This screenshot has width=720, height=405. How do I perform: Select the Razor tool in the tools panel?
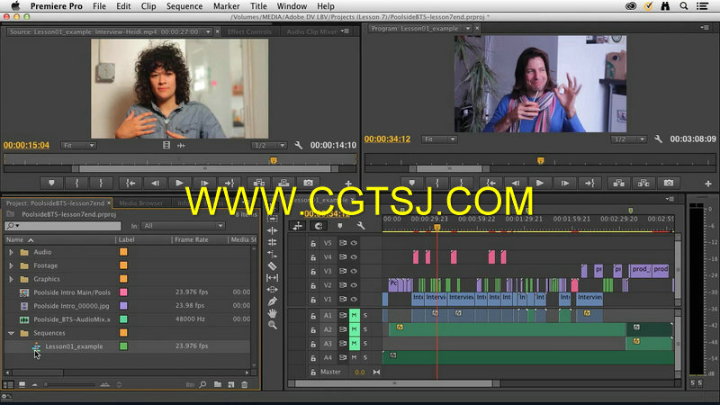[x=273, y=265]
